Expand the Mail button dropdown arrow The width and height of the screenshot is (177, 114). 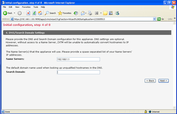(86, 13)
